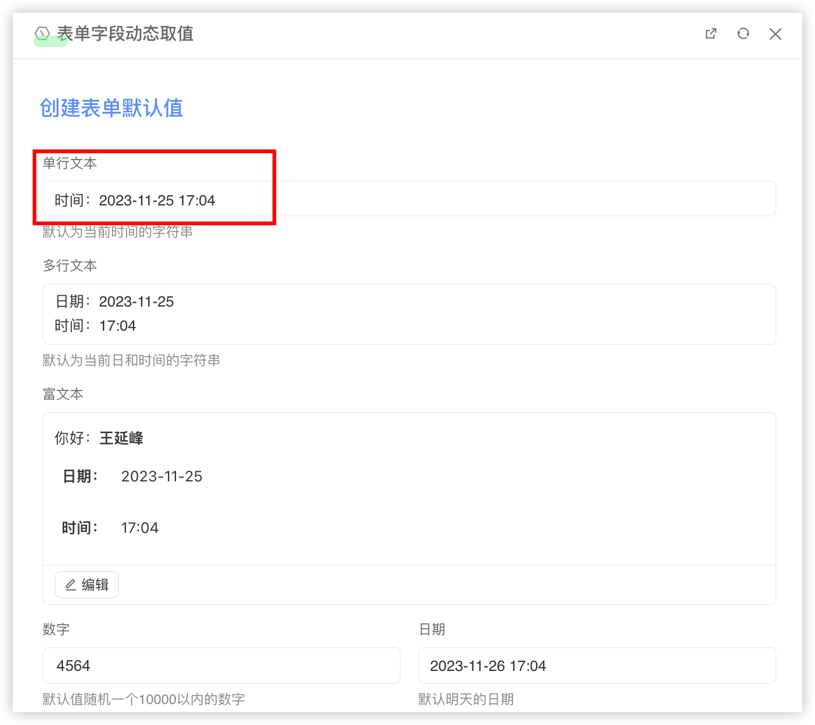Viewport: 815px width, 725px height.
Task: Click the refresh icon in the header
Action: 743,34
